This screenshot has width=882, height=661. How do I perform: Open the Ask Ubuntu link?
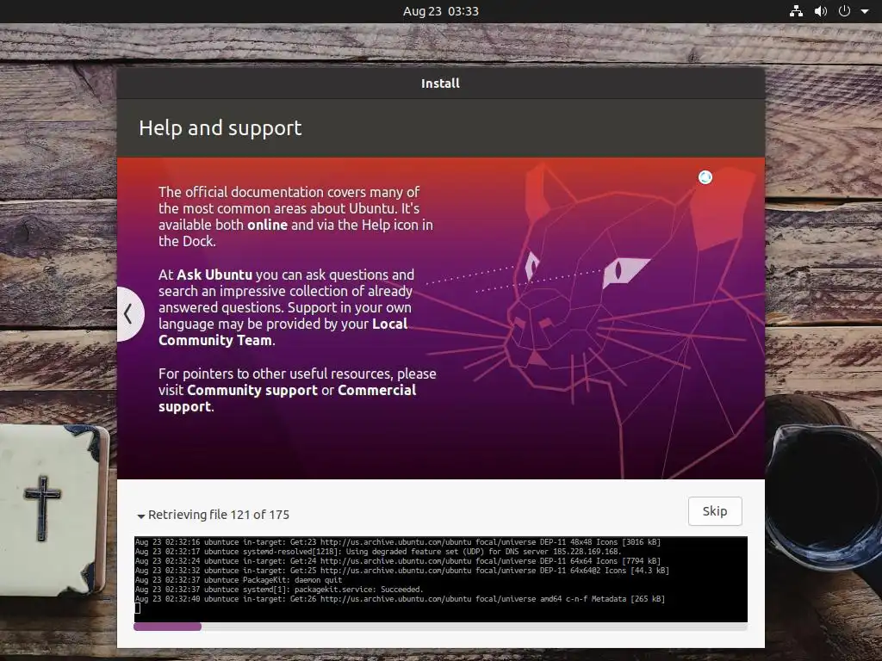click(214, 275)
